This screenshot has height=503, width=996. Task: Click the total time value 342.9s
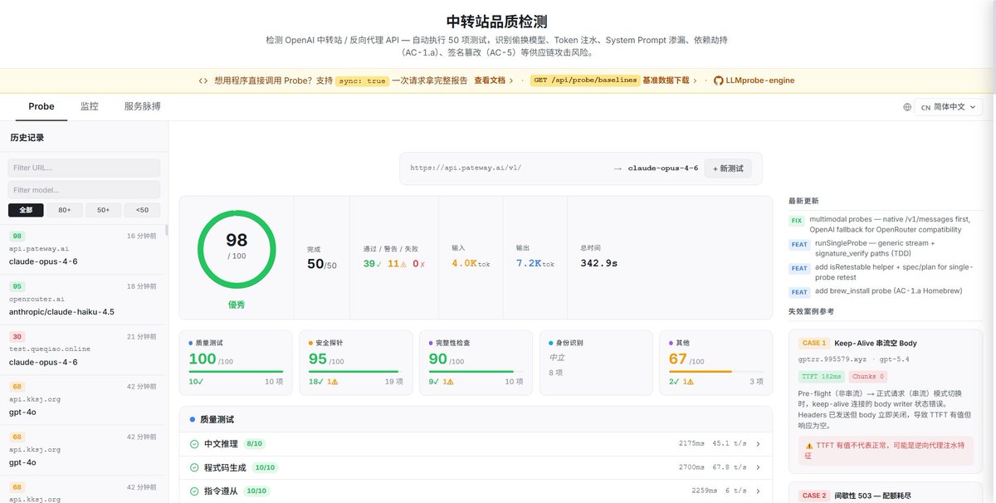click(x=599, y=263)
